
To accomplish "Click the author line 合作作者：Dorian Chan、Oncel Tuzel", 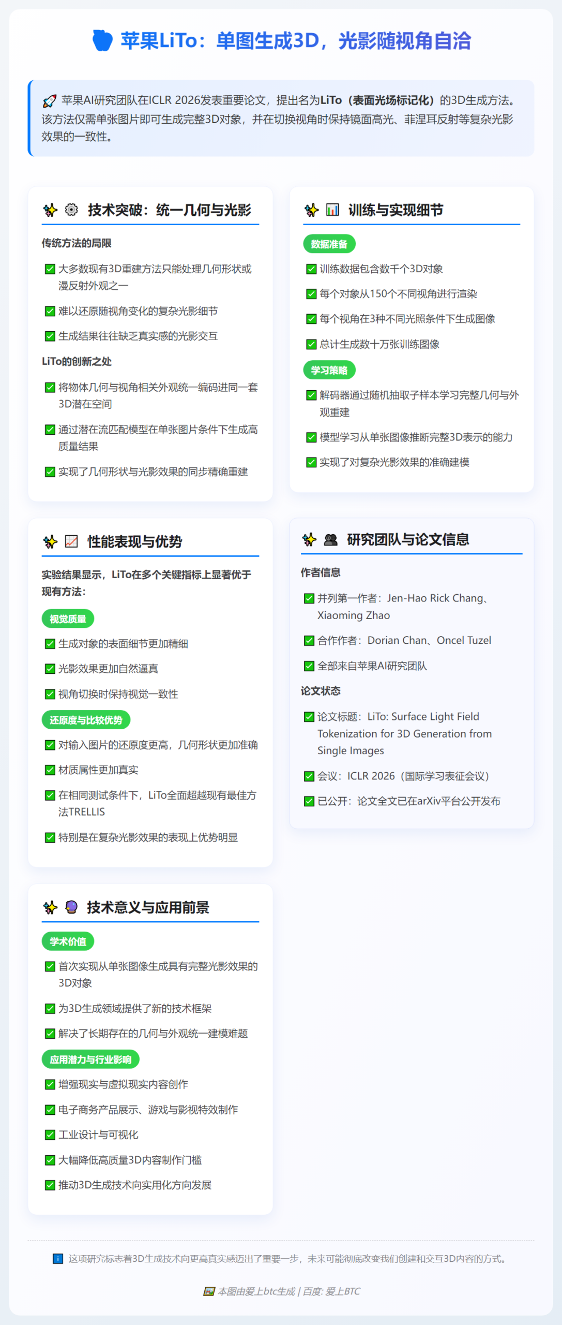I will (404, 640).
